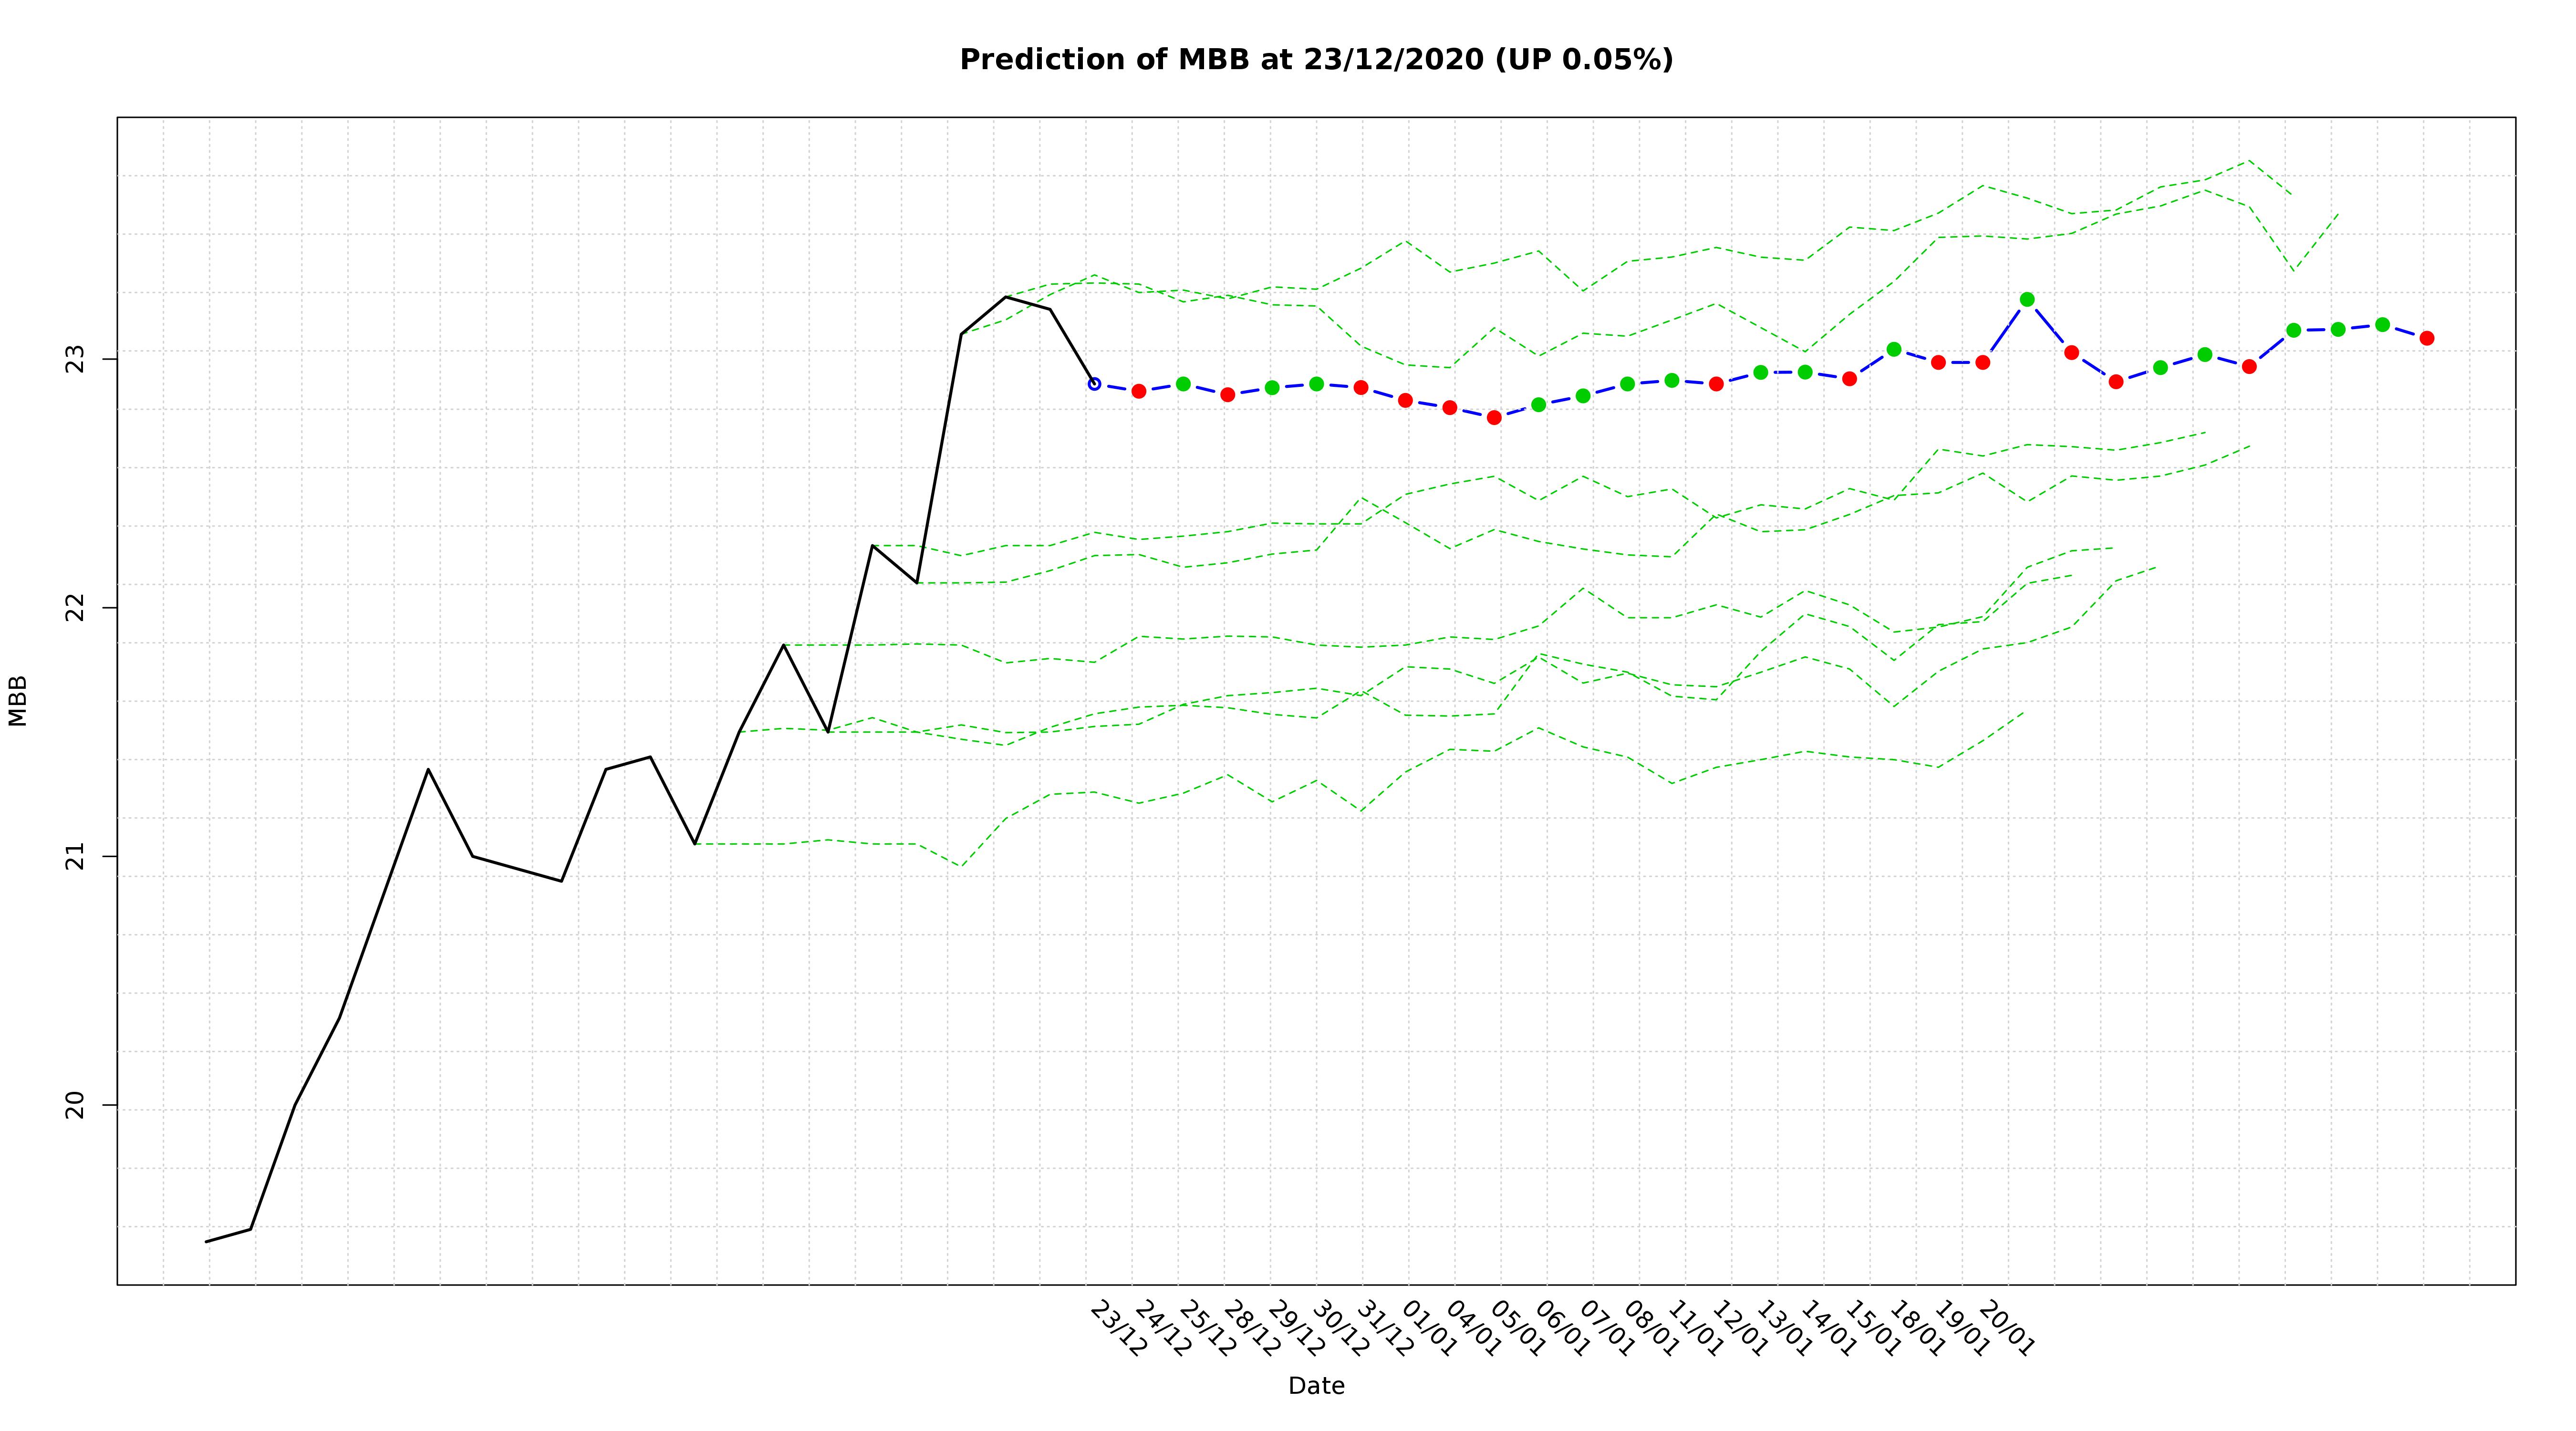This screenshot has width=2576, height=1431.
Task: Click the peak of the black price line
Action: click(1005, 297)
